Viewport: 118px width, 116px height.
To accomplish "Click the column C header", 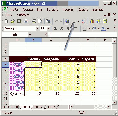I will tap(51, 40).
